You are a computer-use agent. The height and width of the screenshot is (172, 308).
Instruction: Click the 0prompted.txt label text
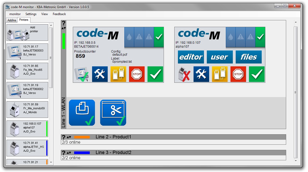click(x=122, y=61)
